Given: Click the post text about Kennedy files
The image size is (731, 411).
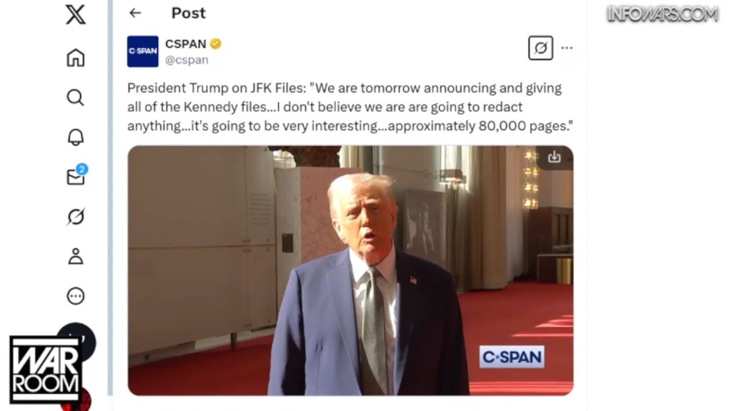Looking at the screenshot, I should click(x=350, y=107).
